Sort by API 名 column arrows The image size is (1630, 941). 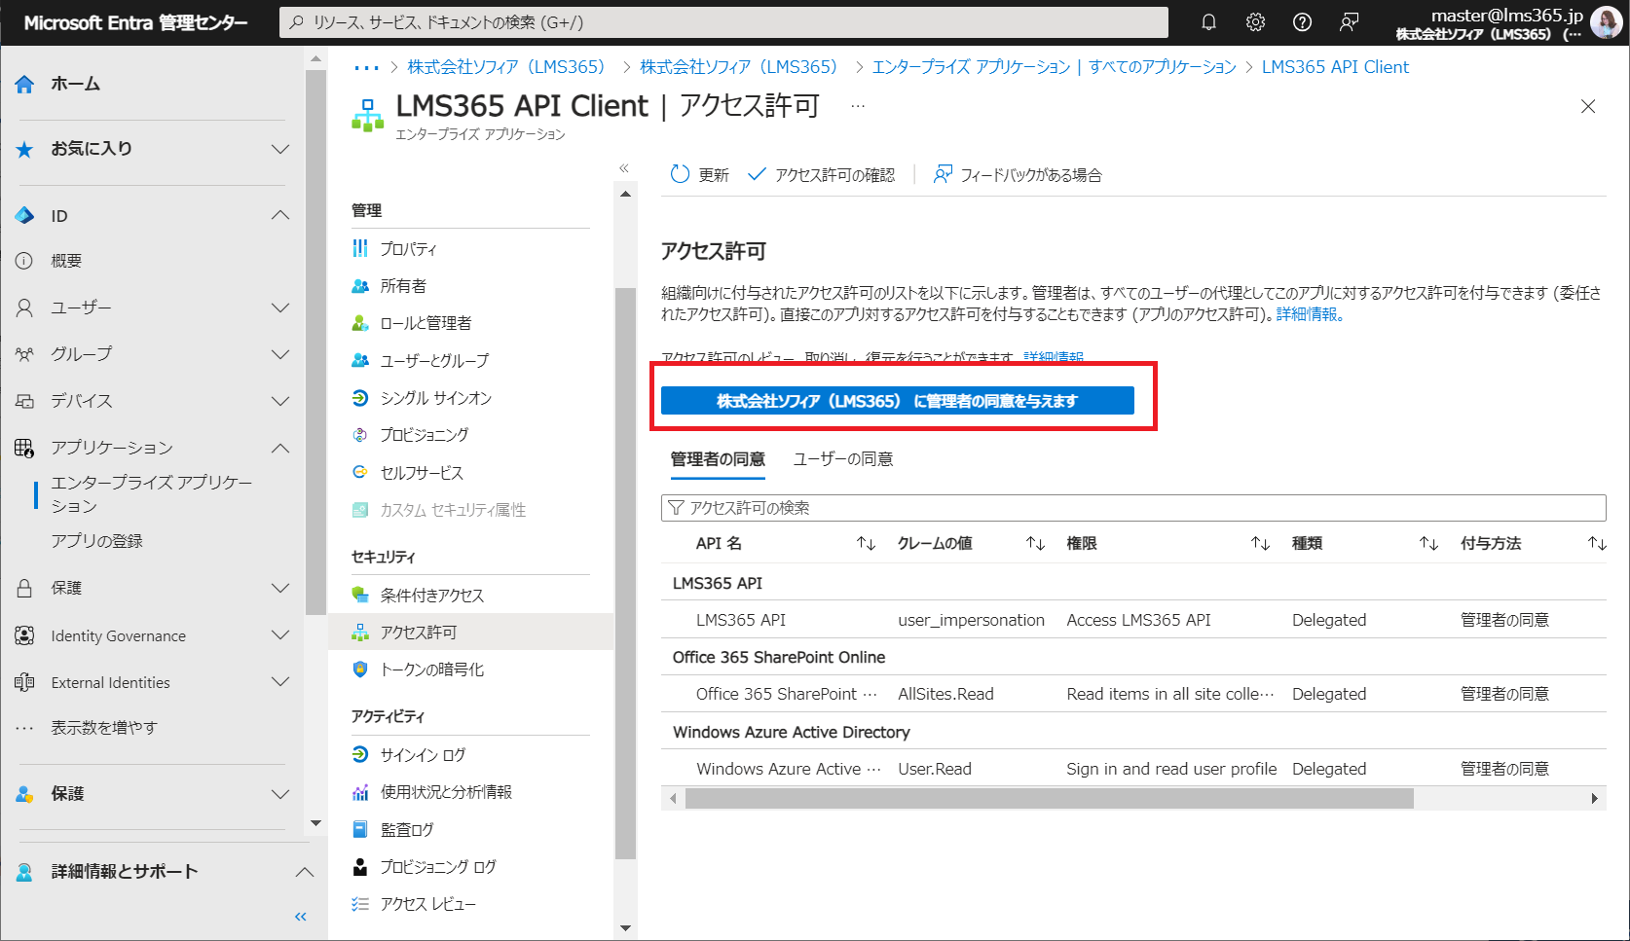[866, 544]
